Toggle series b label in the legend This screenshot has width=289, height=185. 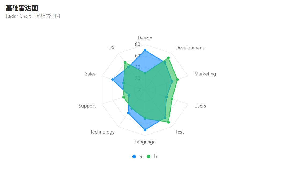pos(155,156)
